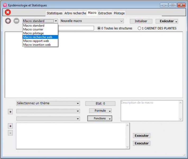Expand the 'Sélectionnez un thème' dropdown
The image size is (188, 159).
(48, 103)
